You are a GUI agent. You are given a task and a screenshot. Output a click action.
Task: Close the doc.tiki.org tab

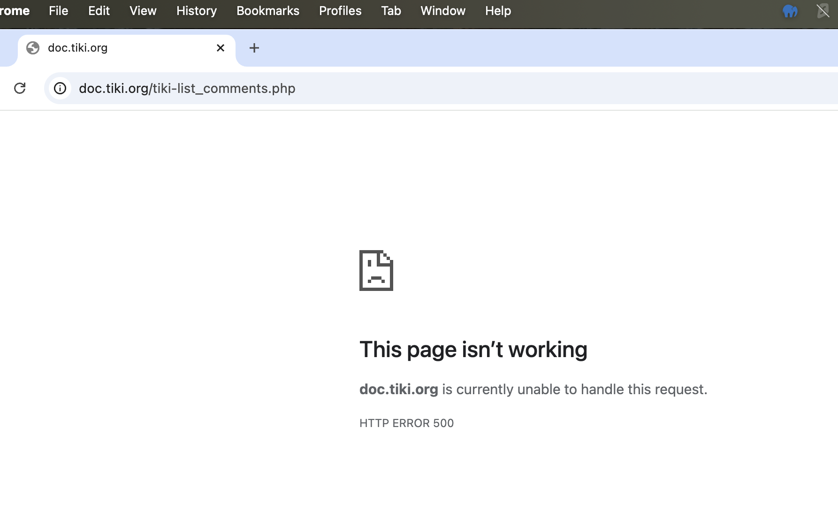(221, 48)
